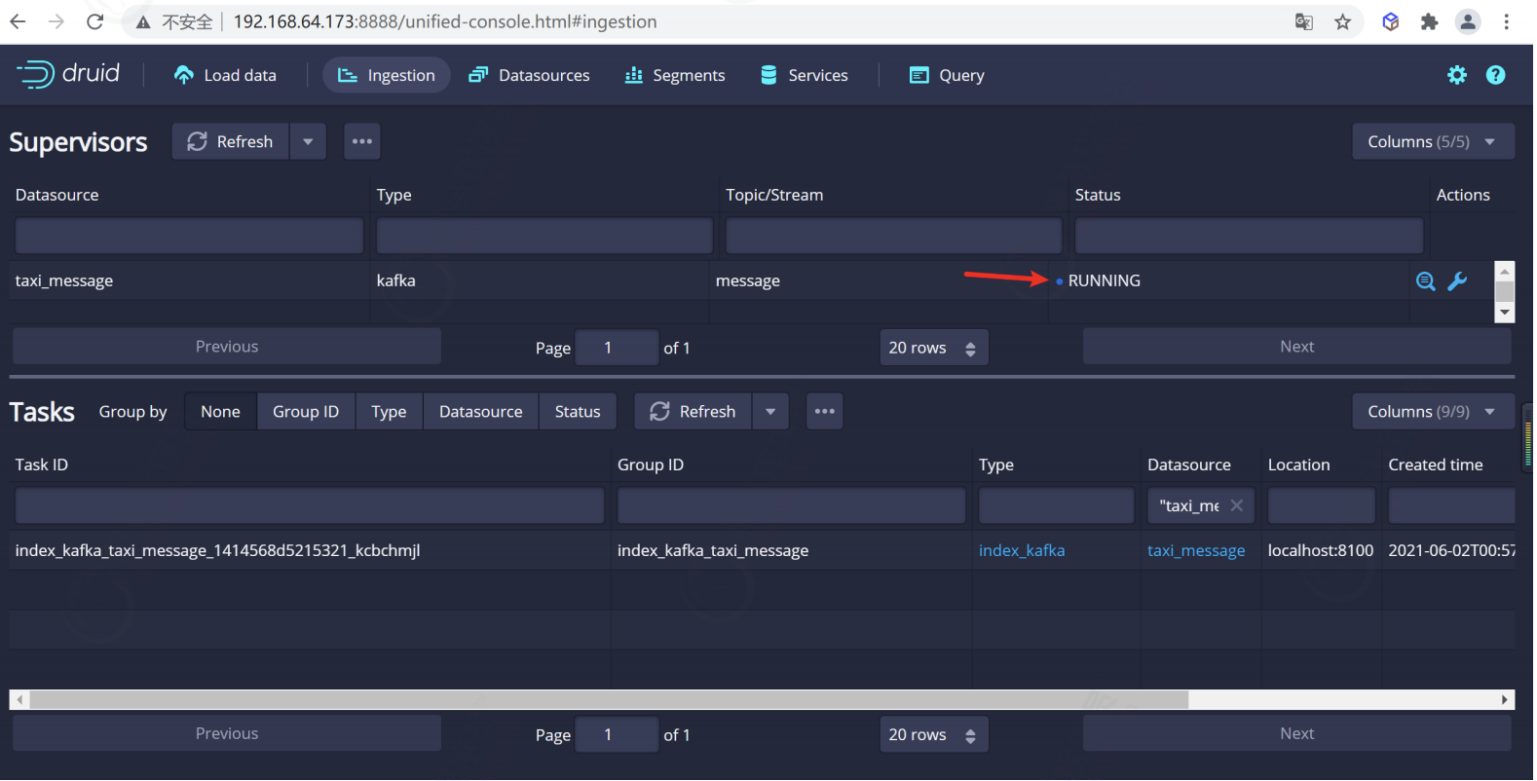Filter supervisors by Type field
The height and width of the screenshot is (781, 1537).
tap(544, 236)
